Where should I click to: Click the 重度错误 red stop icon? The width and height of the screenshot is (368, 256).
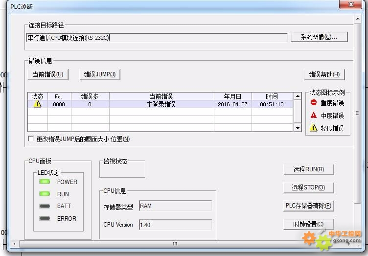(x=314, y=102)
